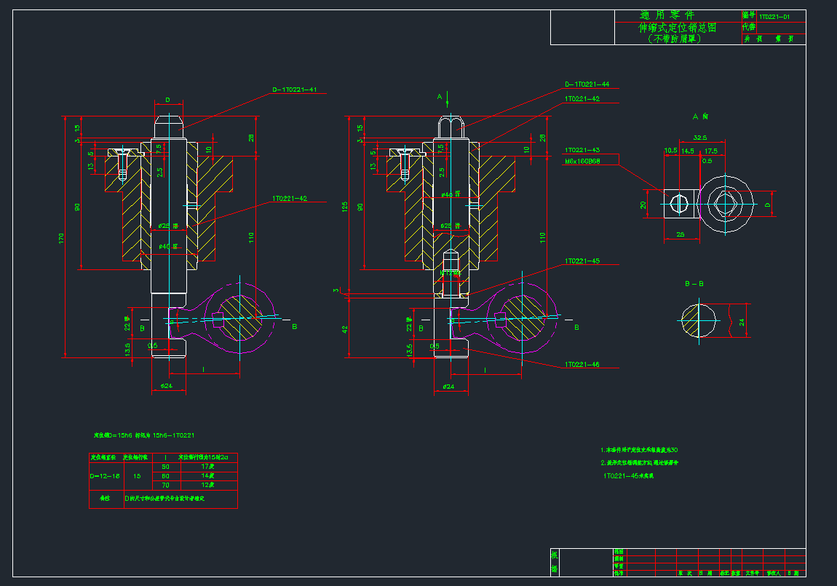The width and height of the screenshot is (837, 586).
Task: Click the 1T0221-43 part number label
Action: click(582, 149)
